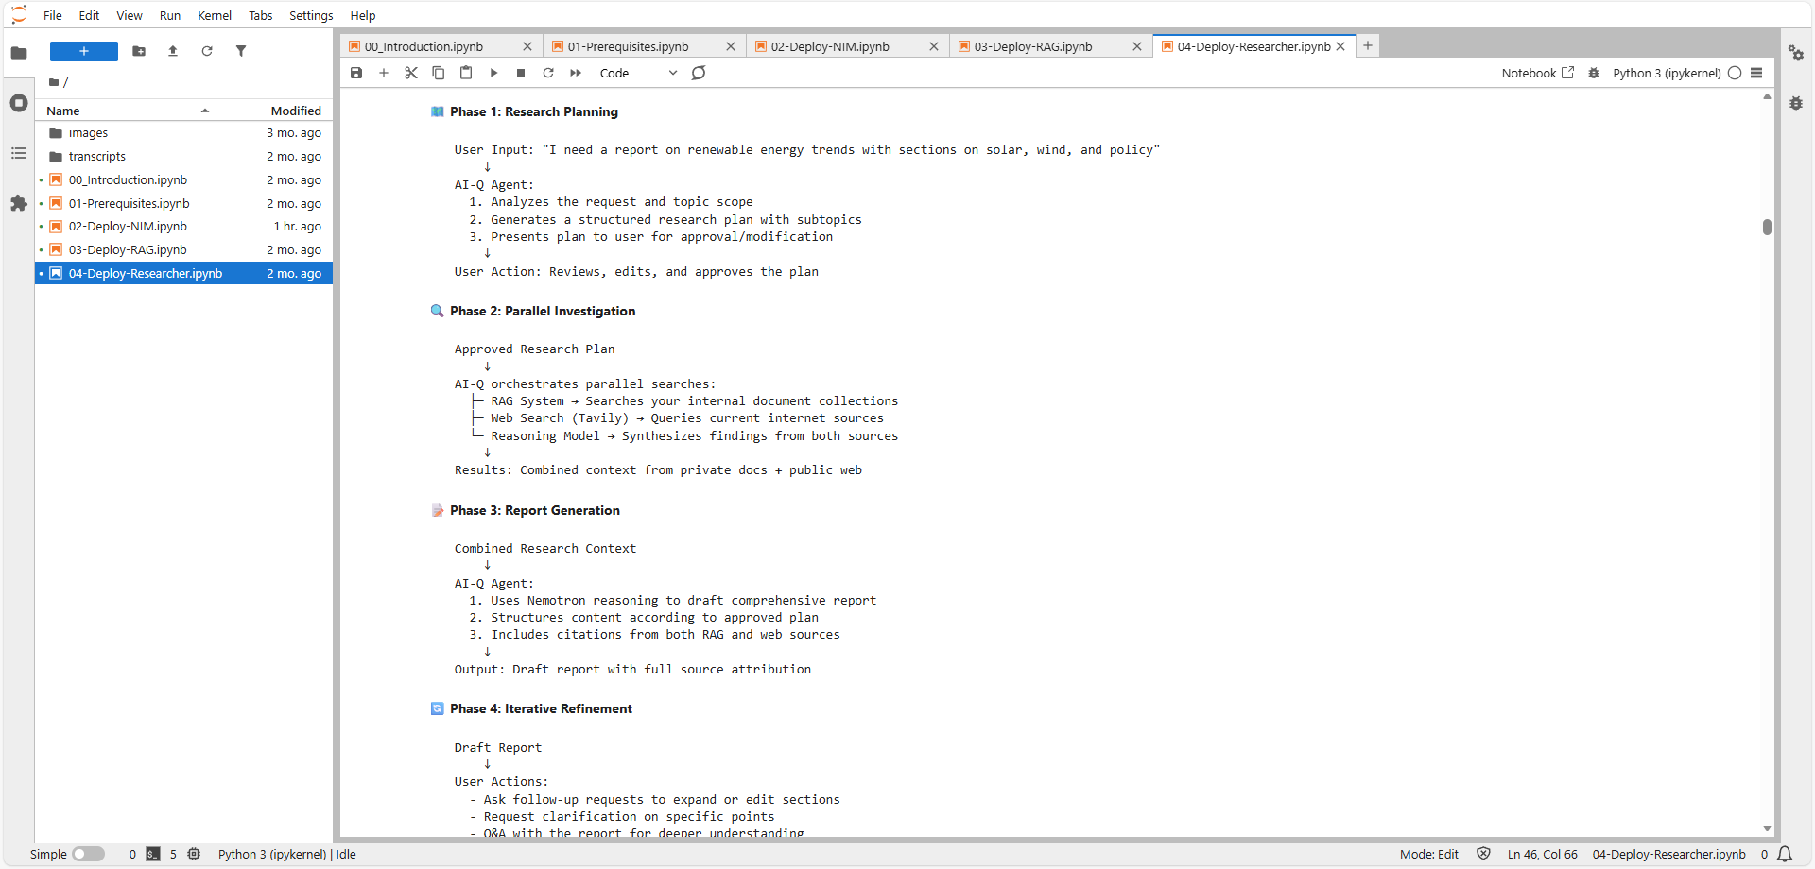
Task: Select 00_Introduction.ipynb in file list
Action: point(183,179)
